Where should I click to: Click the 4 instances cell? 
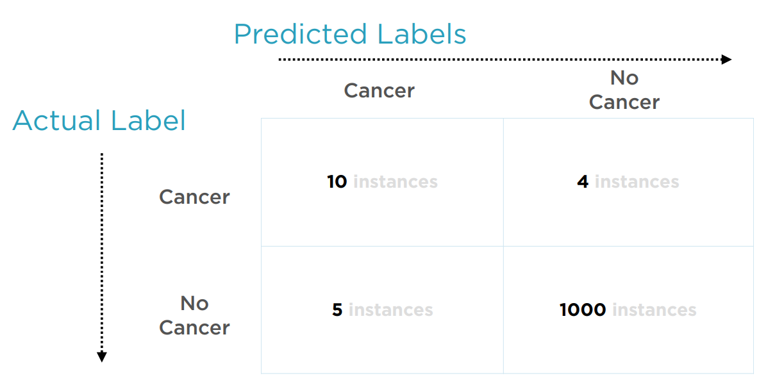pos(628,182)
